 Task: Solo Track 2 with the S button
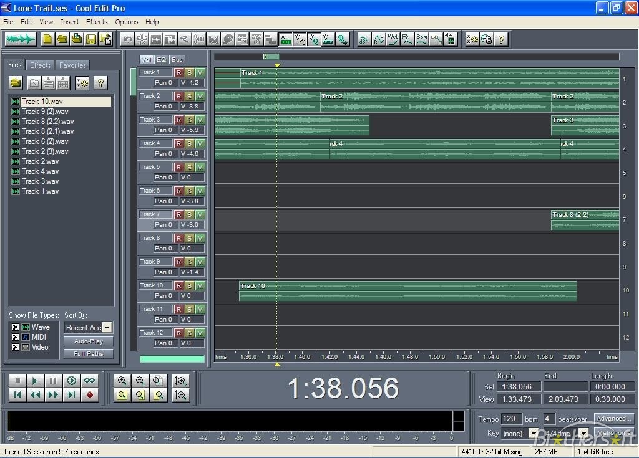tap(189, 96)
